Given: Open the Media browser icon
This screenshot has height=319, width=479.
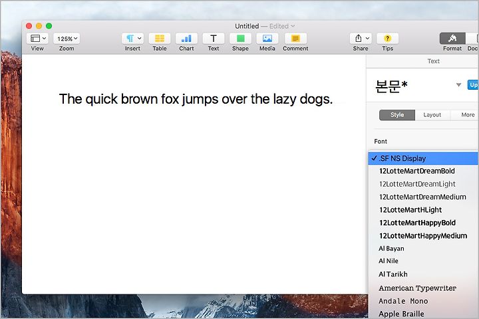Looking at the screenshot, I should [267, 39].
